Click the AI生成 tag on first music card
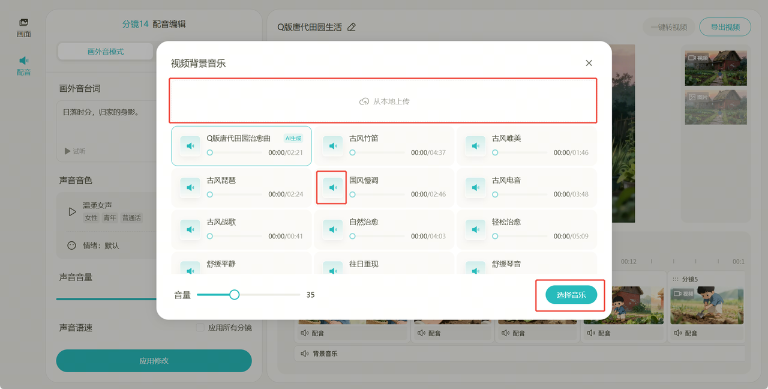768x389 pixels. pos(293,138)
